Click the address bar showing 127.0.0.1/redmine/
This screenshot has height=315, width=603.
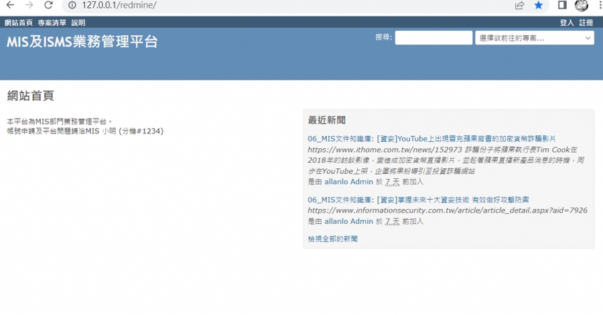tap(268, 5)
